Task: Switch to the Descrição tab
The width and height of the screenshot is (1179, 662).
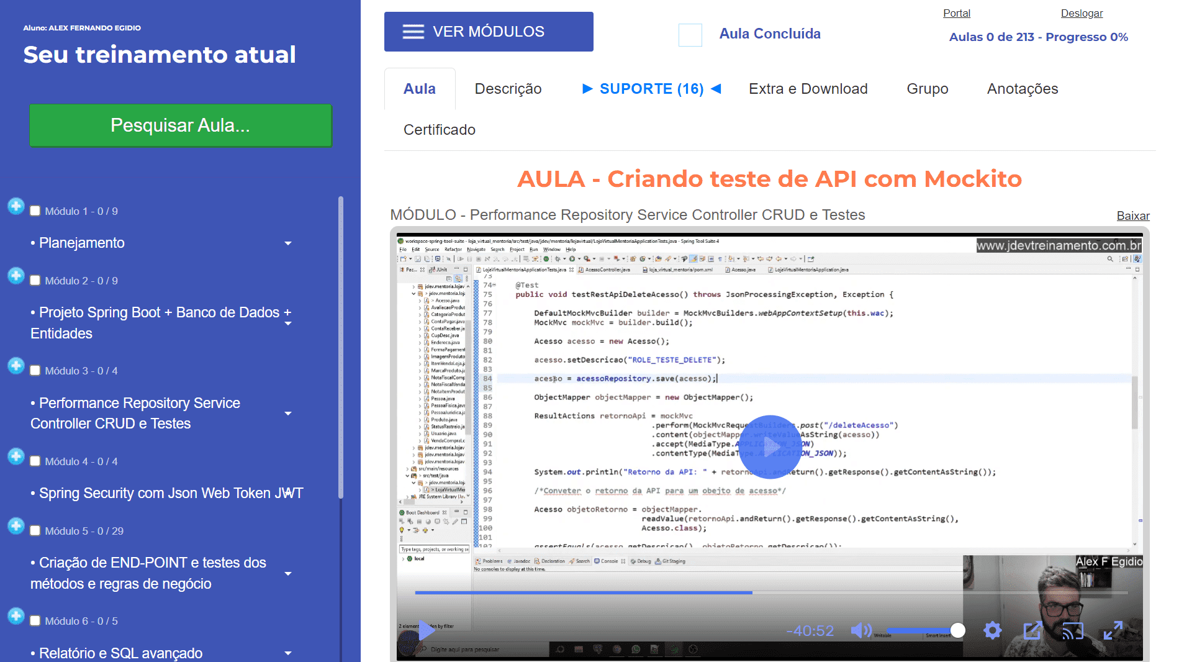Action: point(508,89)
